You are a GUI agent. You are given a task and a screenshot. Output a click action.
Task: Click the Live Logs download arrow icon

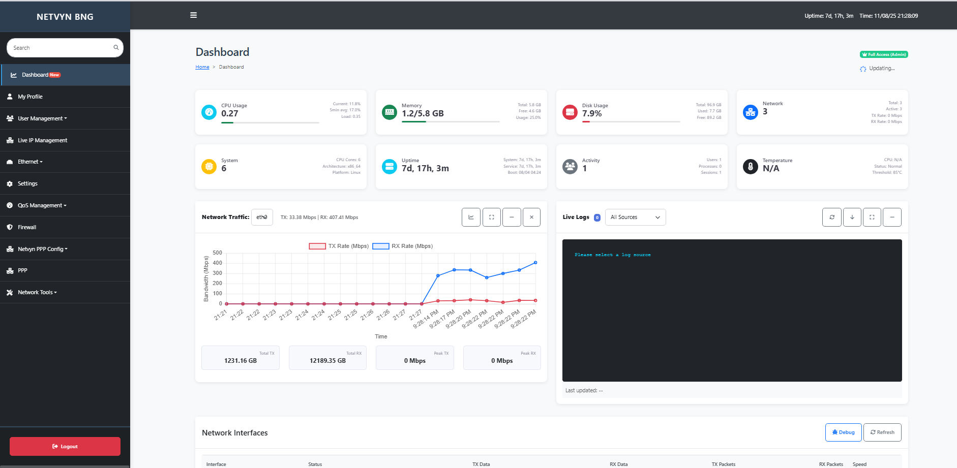[x=852, y=217]
